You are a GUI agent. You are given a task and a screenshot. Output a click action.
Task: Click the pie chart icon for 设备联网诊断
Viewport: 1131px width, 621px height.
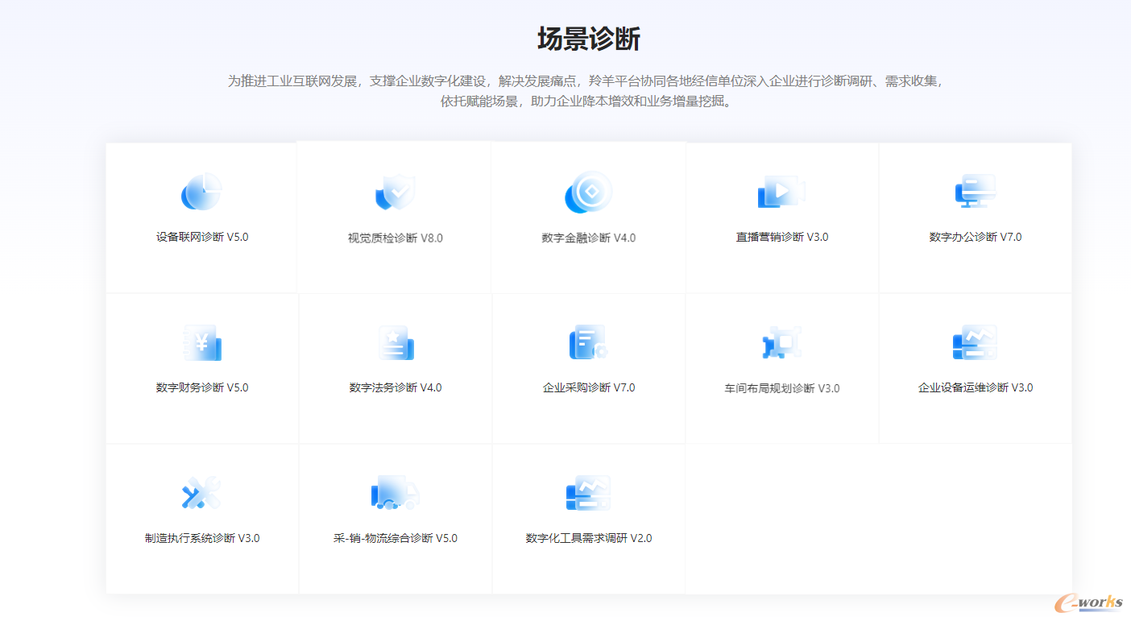(201, 192)
